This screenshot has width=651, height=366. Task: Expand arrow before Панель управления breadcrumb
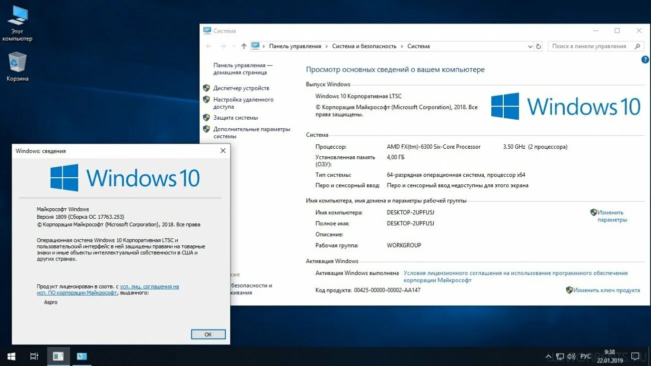point(264,46)
